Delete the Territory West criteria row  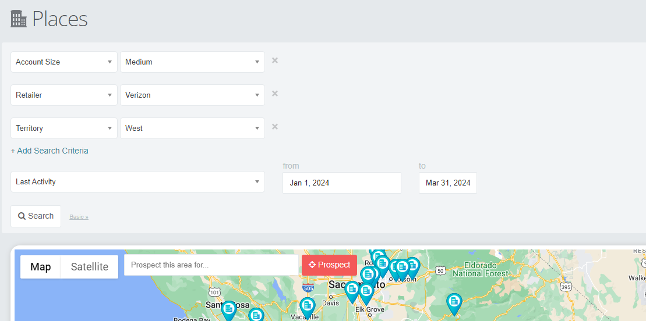click(x=275, y=126)
